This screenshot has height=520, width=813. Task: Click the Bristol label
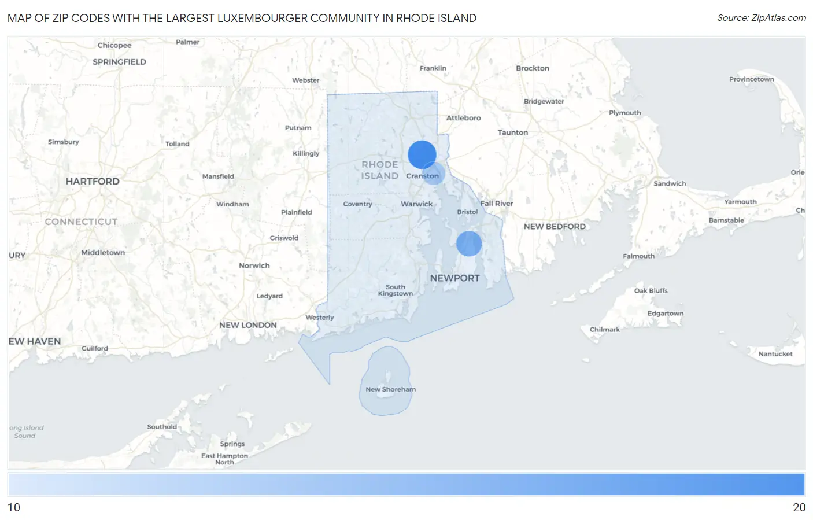[468, 212]
